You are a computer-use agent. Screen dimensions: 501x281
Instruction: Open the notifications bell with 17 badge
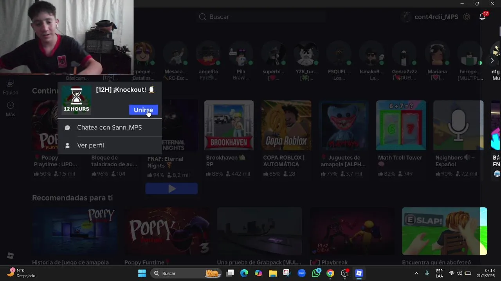click(483, 17)
